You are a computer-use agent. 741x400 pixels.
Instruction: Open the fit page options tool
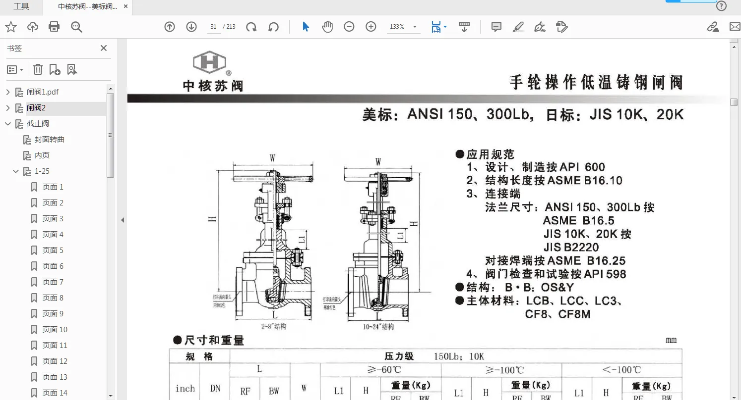pyautogui.click(x=438, y=27)
